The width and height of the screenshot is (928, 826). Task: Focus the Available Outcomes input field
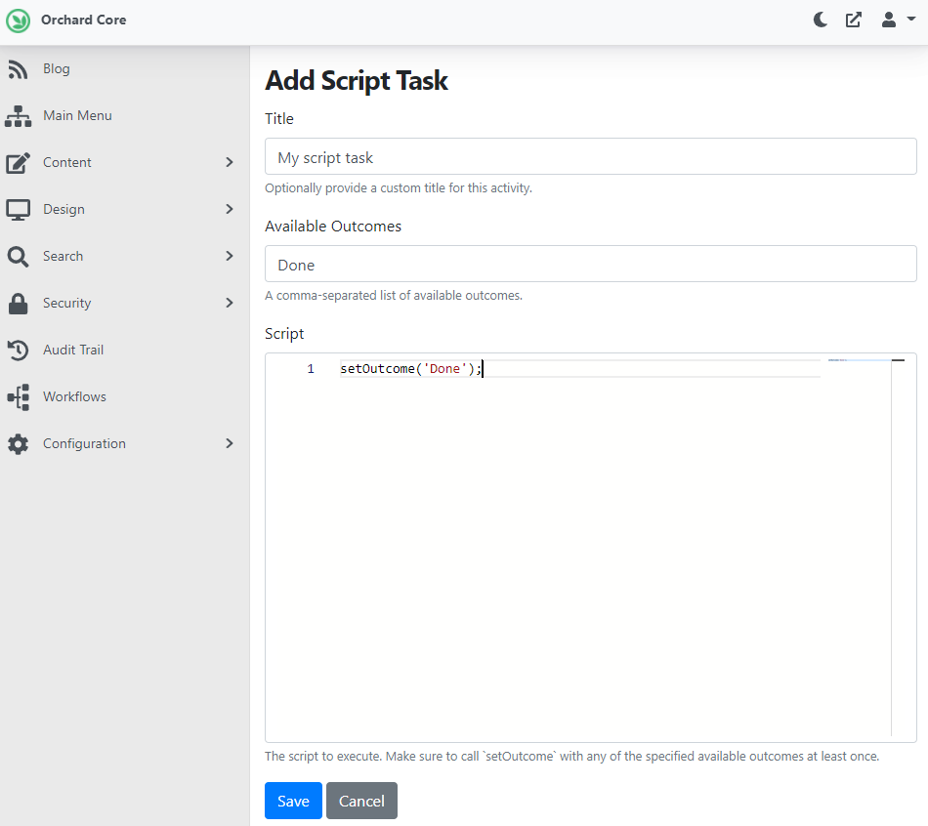coord(590,264)
